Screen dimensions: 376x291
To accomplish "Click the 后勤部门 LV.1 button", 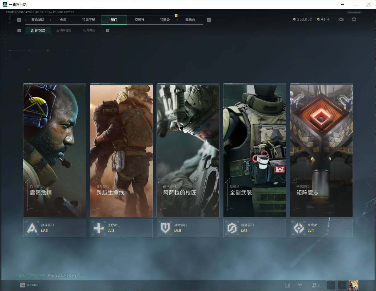I will coord(255,228).
